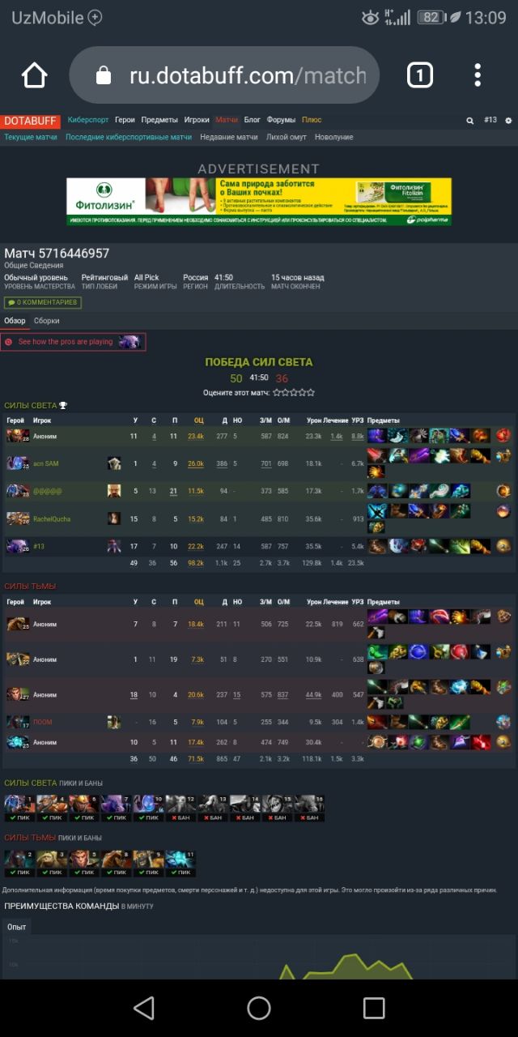The width and height of the screenshot is (518, 1037).
Task: Sort Radiant table by ОЦ column
Action: coord(198,420)
